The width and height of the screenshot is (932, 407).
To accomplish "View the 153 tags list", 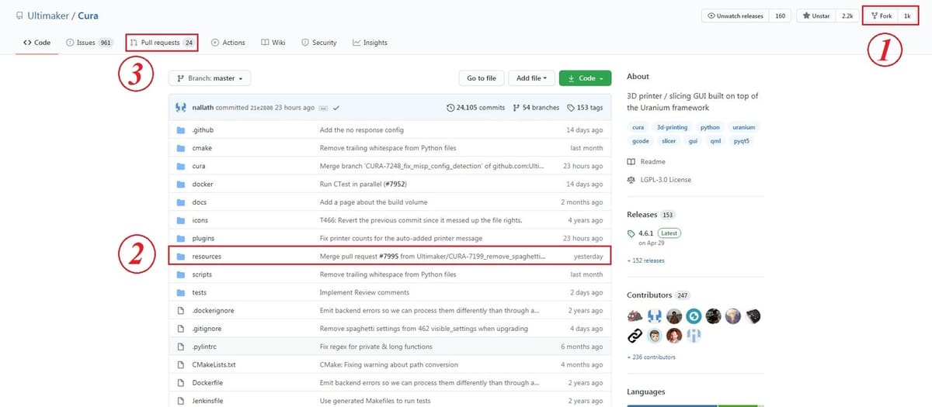I will tap(585, 108).
